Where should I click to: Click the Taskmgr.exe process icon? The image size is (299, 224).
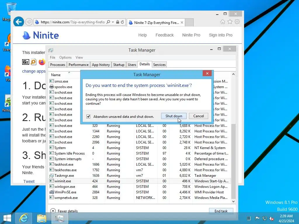point(51,175)
